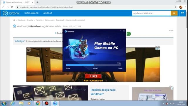Click the Download breadcrumb link
Screen dimensions: 188x106
(x=60, y=20)
